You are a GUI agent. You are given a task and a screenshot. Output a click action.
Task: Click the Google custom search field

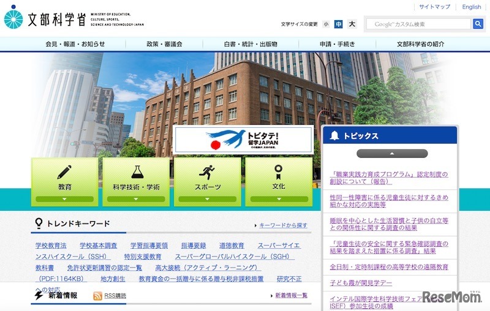tap(418, 24)
